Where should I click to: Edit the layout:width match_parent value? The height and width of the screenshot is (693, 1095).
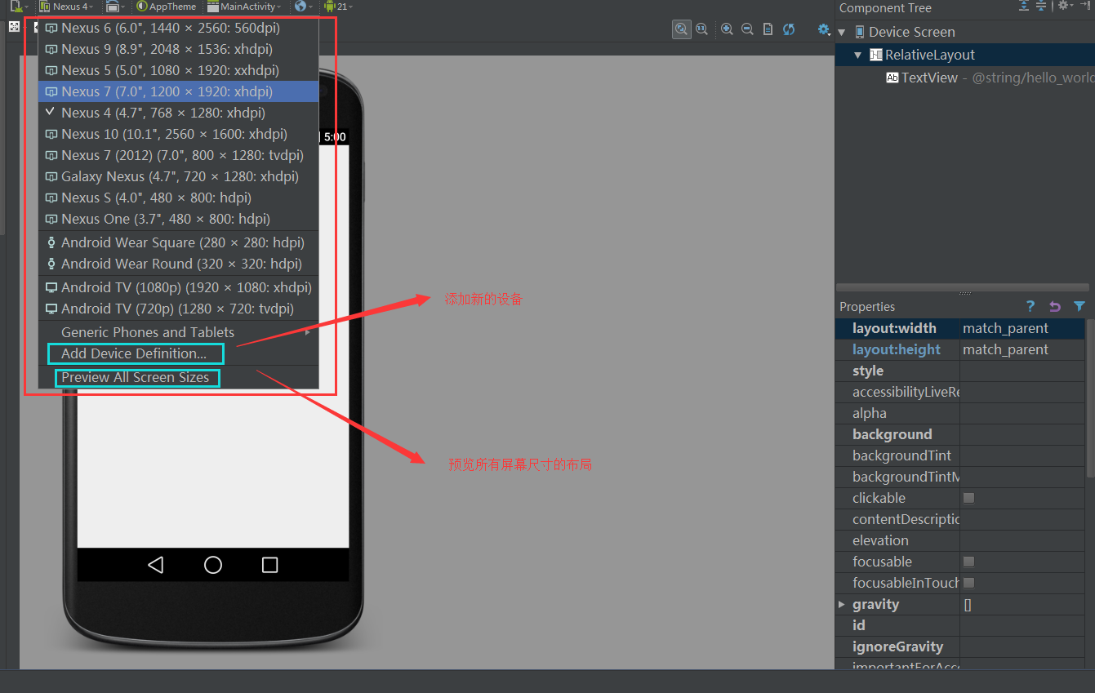[1022, 328]
